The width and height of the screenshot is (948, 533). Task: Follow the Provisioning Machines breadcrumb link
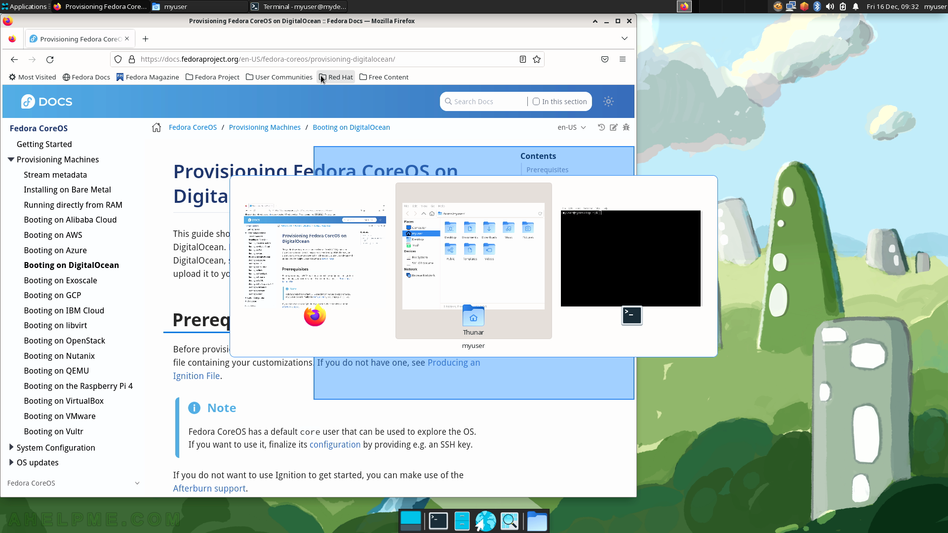(265, 127)
